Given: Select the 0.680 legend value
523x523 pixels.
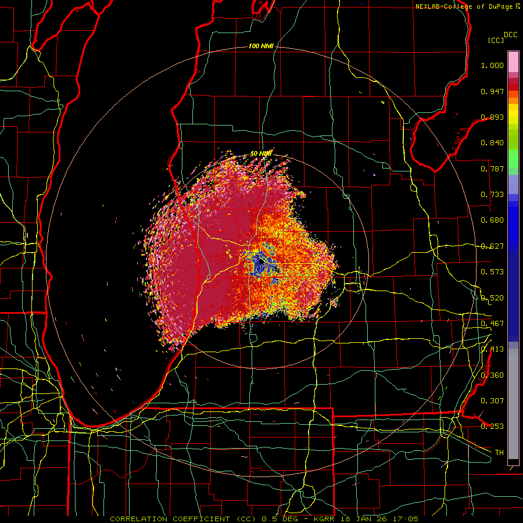Looking at the screenshot, I should tap(492, 220).
